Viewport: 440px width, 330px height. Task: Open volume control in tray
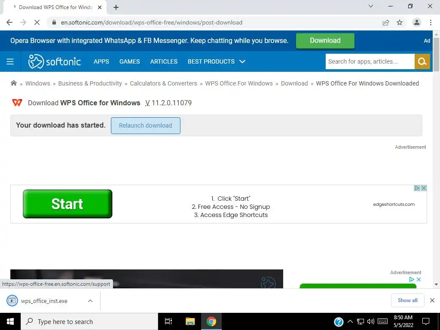point(371,321)
